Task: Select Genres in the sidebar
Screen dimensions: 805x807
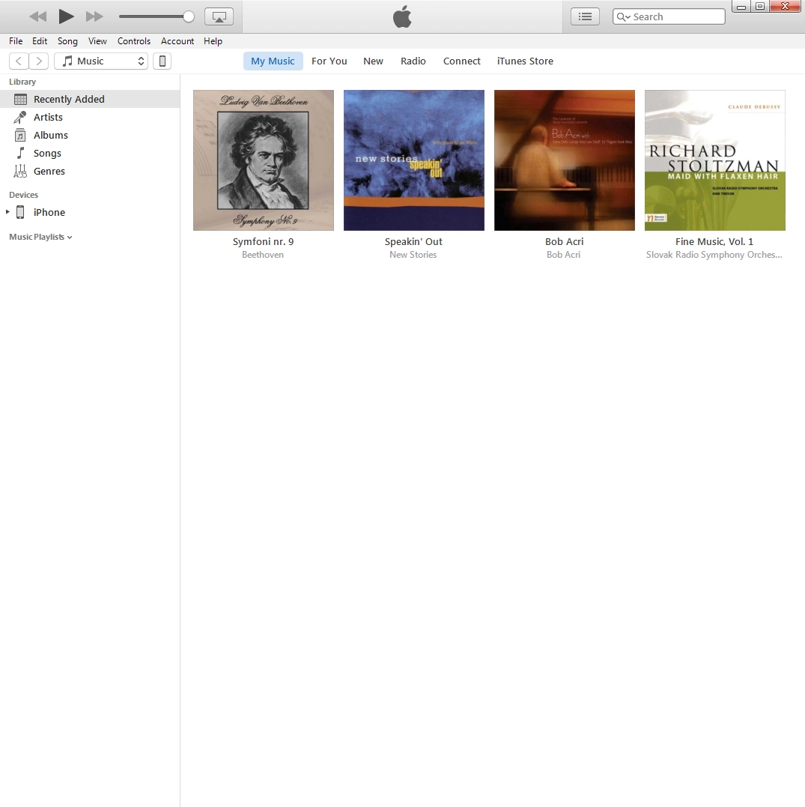Action: tap(49, 171)
